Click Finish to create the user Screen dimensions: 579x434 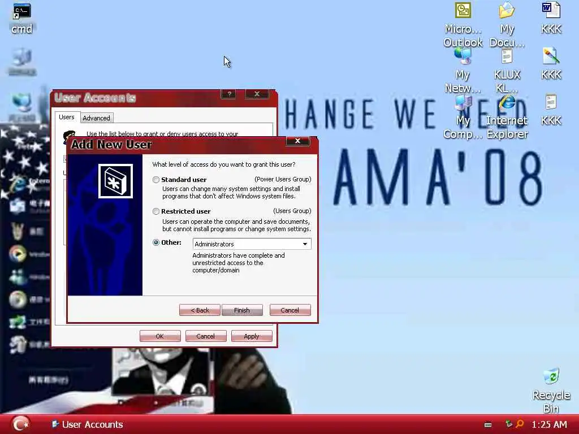point(242,310)
